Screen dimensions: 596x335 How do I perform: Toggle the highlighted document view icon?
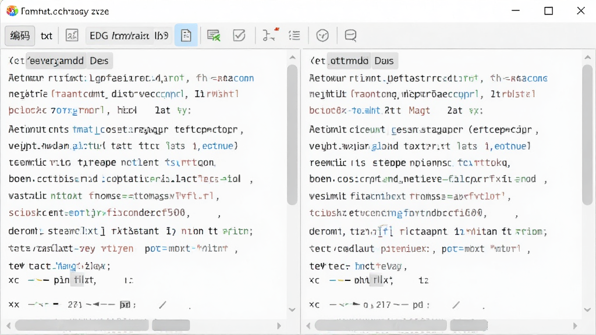(186, 35)
